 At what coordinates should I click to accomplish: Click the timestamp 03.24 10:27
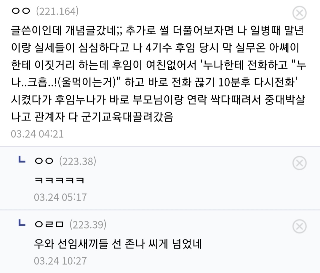point(60,261)
